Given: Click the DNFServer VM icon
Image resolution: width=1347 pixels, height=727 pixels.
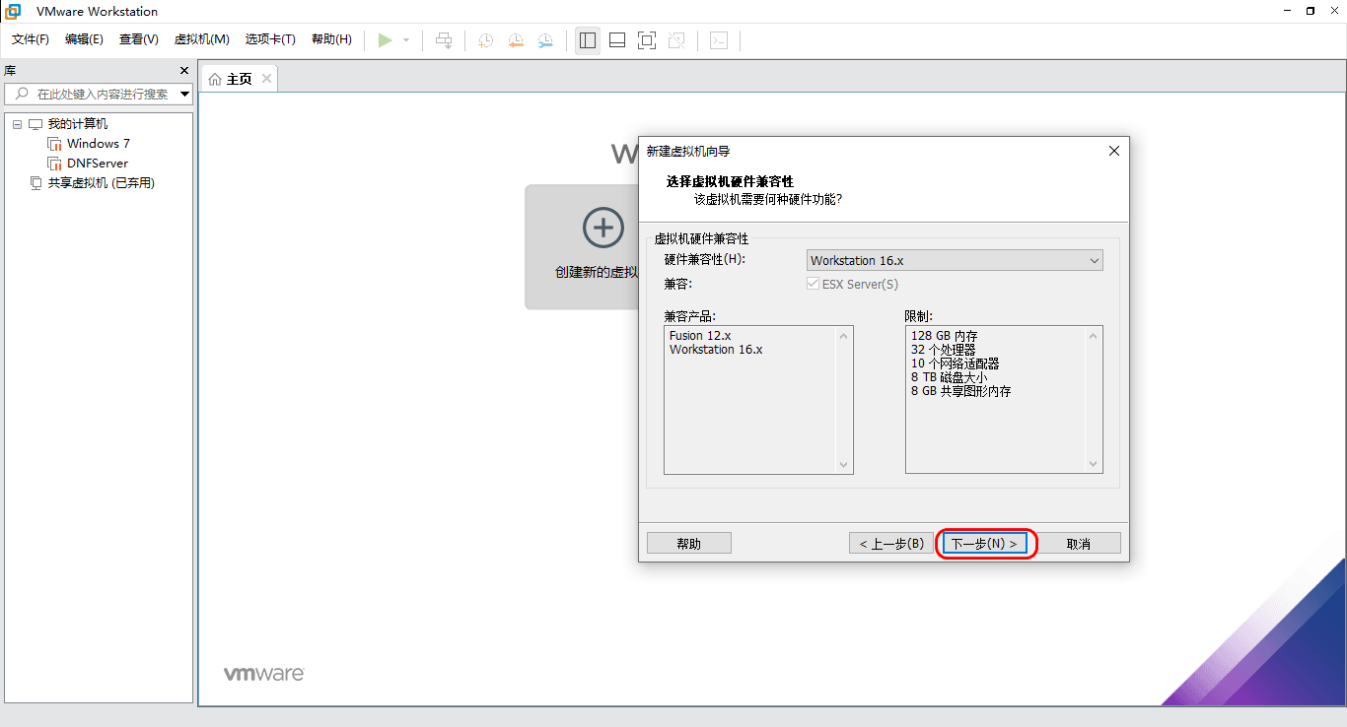Looking at the screenshot, I should (55, 164).
